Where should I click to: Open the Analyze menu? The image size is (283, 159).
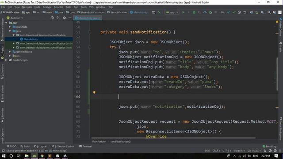click(47, 7)
